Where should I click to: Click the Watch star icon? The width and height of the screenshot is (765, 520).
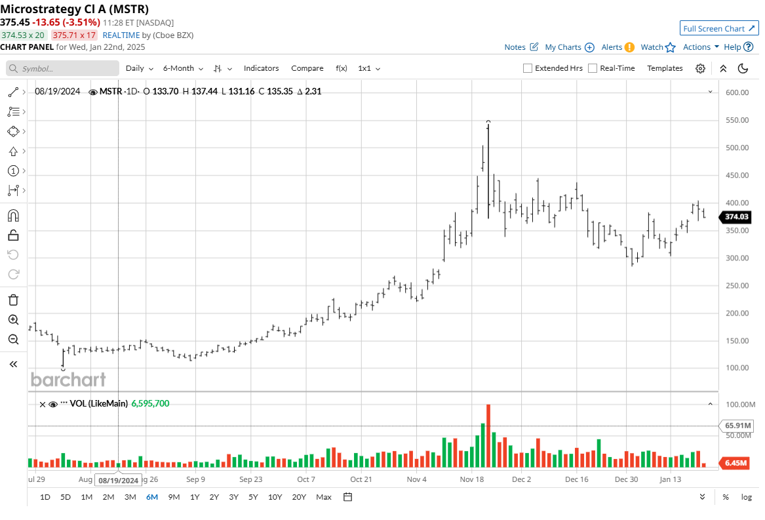point(671,47)
